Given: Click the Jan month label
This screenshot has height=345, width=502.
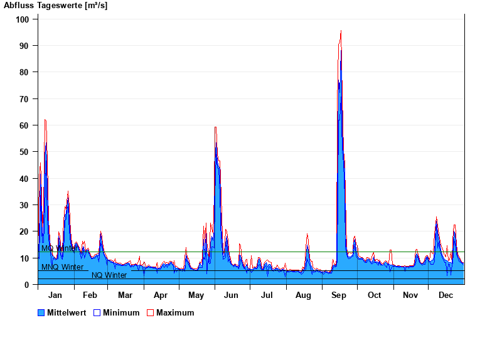Looking at the screenshot, I should tap(55, 295).
